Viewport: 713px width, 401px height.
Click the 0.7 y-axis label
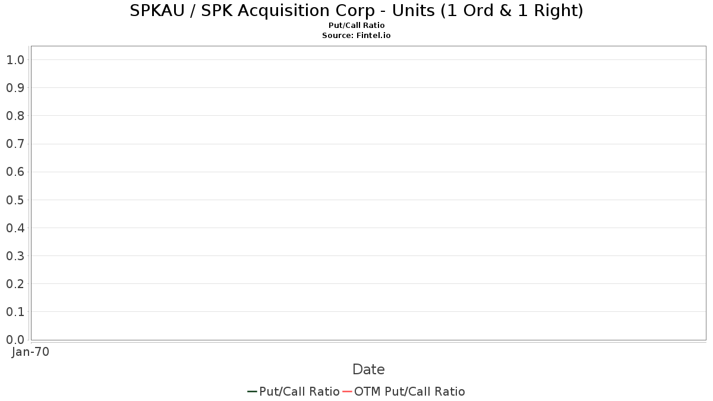click(x=15, y=144)
